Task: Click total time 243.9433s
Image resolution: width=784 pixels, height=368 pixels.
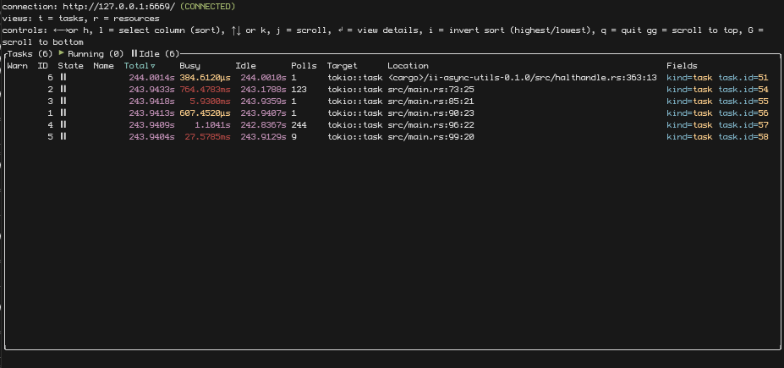Action: [x=151, y=90]
